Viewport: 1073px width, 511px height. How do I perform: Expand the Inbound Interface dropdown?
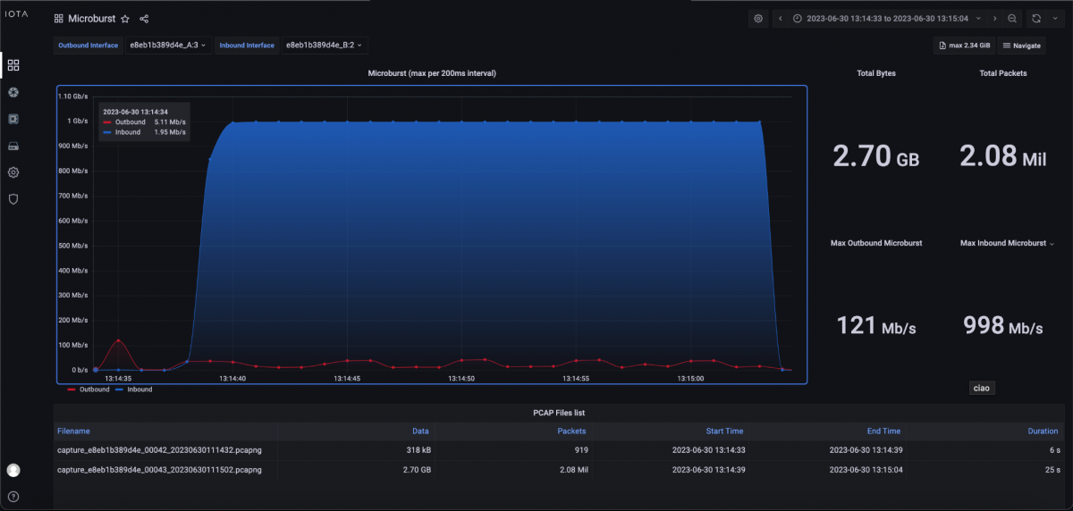click(x=325, y=45)
